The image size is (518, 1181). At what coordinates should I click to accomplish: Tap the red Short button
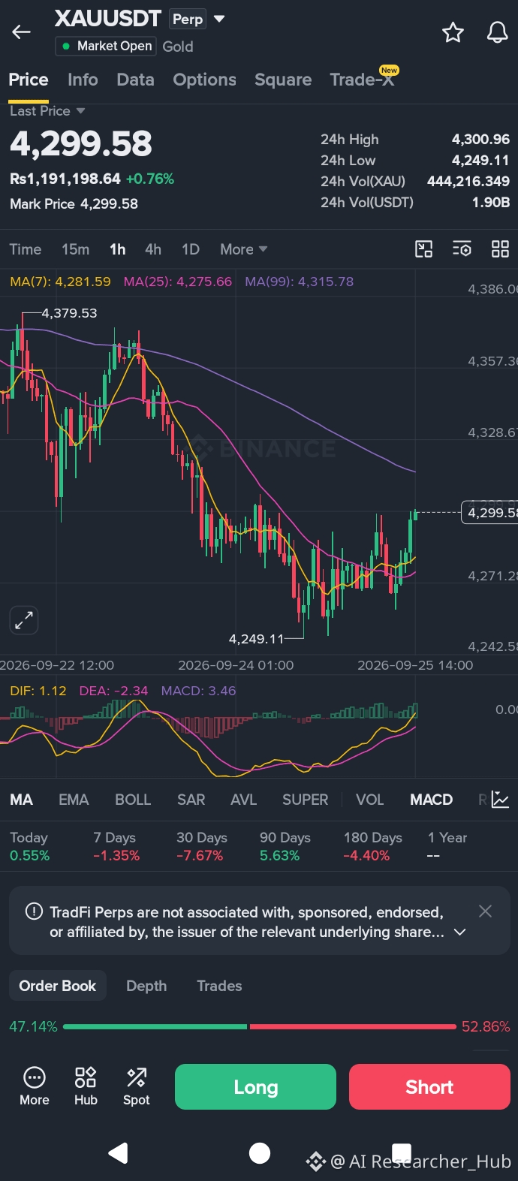click(x=429, y=1087)
